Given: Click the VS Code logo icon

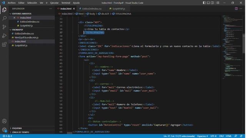Looking at the screenshot, I should 3,3.
